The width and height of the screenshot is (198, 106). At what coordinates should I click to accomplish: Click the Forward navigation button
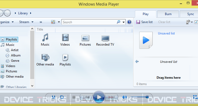pyautogui.click(x=7, y=13)
